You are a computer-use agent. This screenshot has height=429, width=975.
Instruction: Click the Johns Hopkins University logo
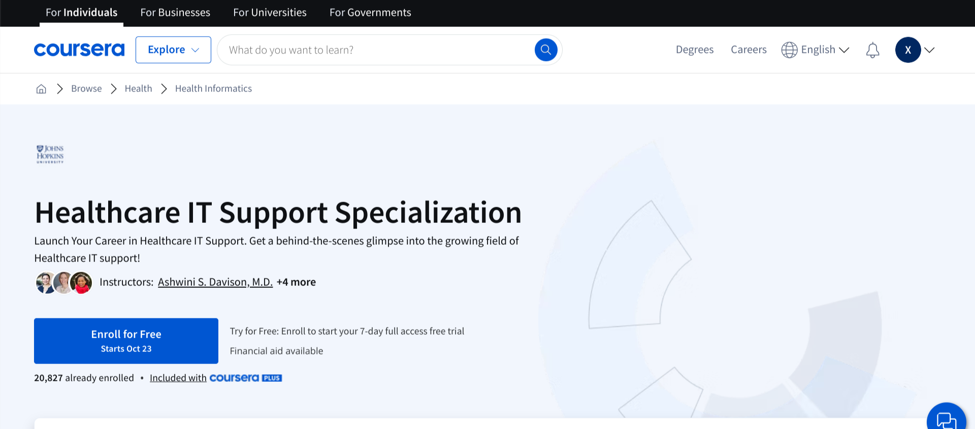pos(50,154)
